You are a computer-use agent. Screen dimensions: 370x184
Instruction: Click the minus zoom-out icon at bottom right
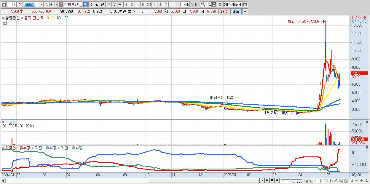click(x=356, y=180)
